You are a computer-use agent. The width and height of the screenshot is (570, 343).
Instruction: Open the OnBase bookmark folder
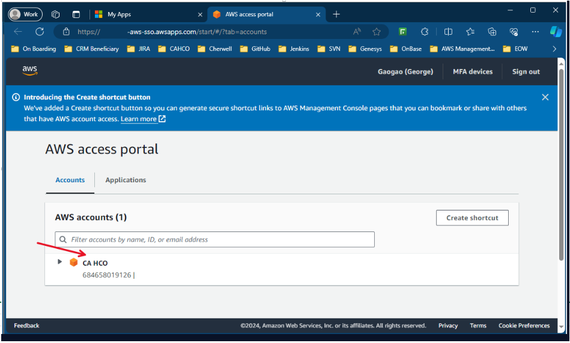click(x=405, y=49)
